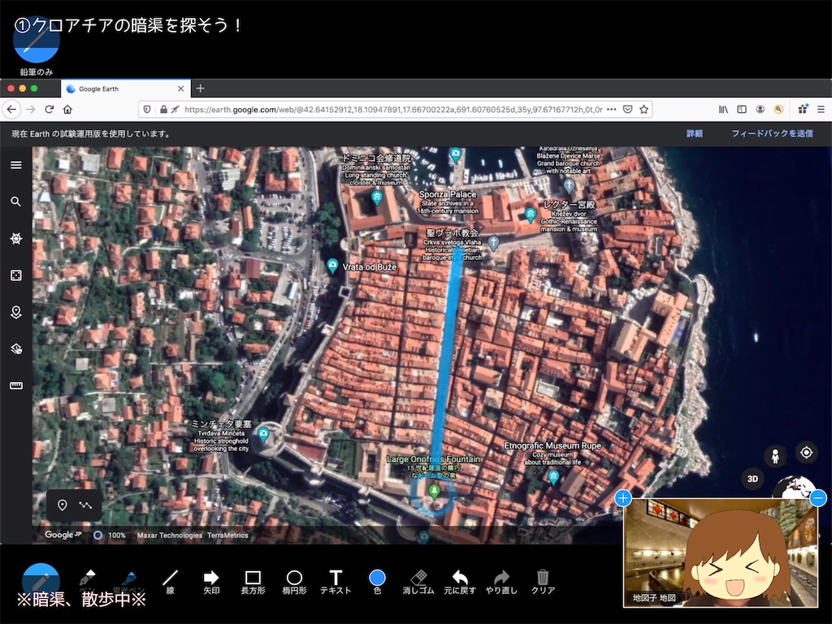
Task: Click the 詳細 link in banner
Action: 694,134
